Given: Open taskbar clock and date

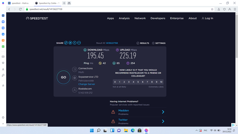Looking at the screenshot, I should [x=227, y=130].
